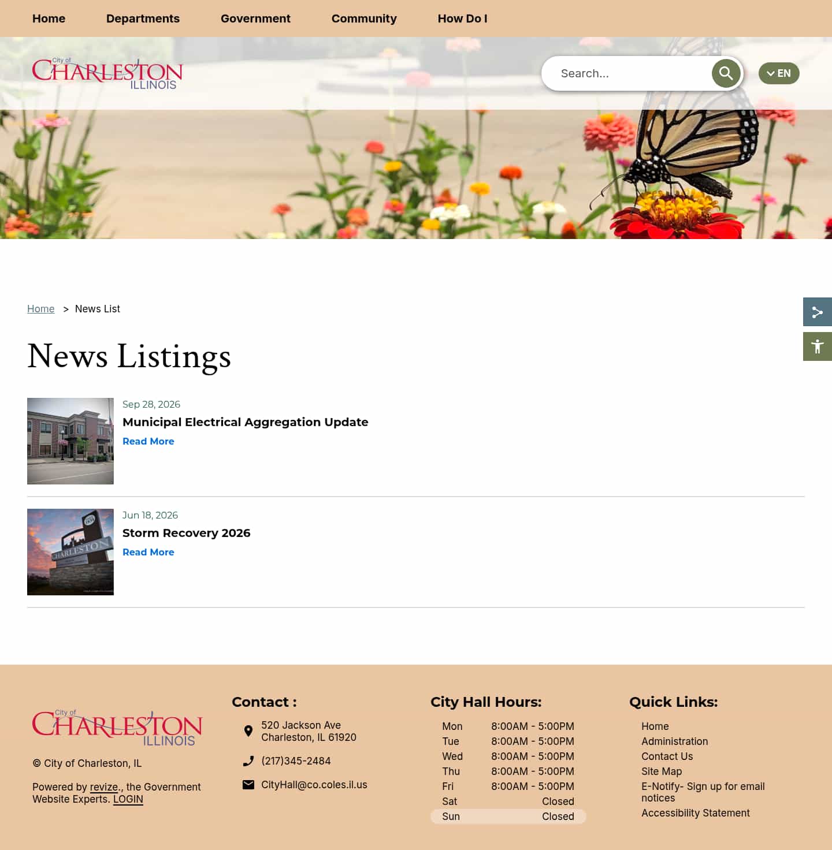Screen dimensions: 832x850
Task: Open the Municipal Electrical Aggregation Update headline
Action: [x=246, y=422]
